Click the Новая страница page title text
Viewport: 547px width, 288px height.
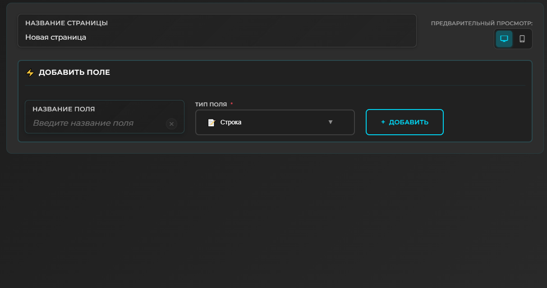(x=55, y=37)
